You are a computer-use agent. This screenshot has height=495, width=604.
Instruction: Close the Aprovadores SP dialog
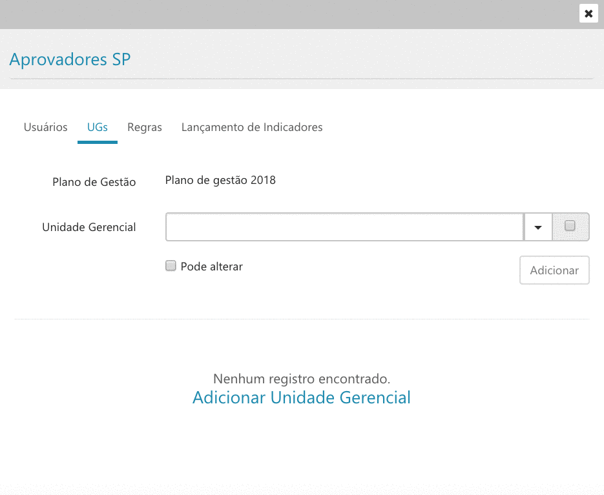[588, 14]
